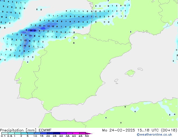Click the 'Precipitation [mm]' title text

[18, 130]
